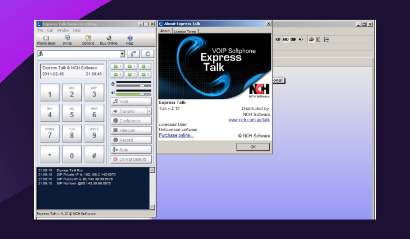The image size is (410, 239).
Task: Click the log panel scroll down arrow
Action: (x=152, y=207)
